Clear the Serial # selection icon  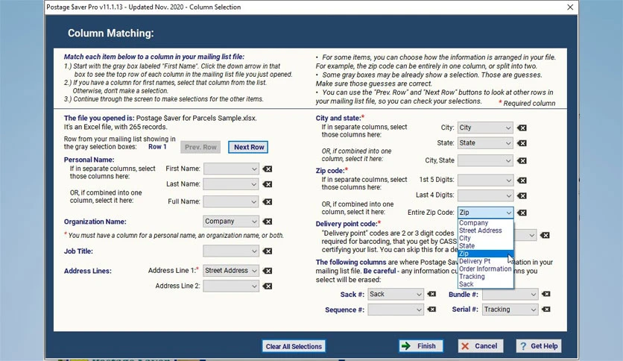click(x=546, y=310)
